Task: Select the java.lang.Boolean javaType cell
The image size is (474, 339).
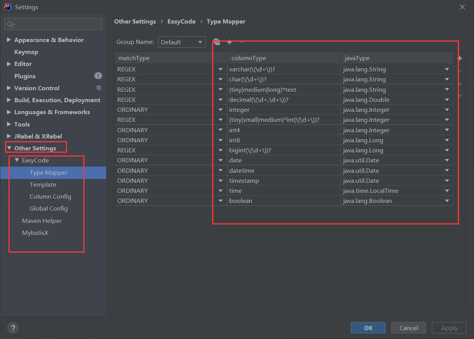Action: [x=397, y=201]
